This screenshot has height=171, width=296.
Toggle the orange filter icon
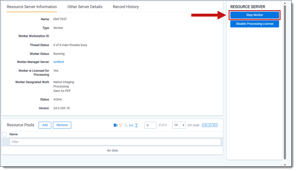[120, 125]
